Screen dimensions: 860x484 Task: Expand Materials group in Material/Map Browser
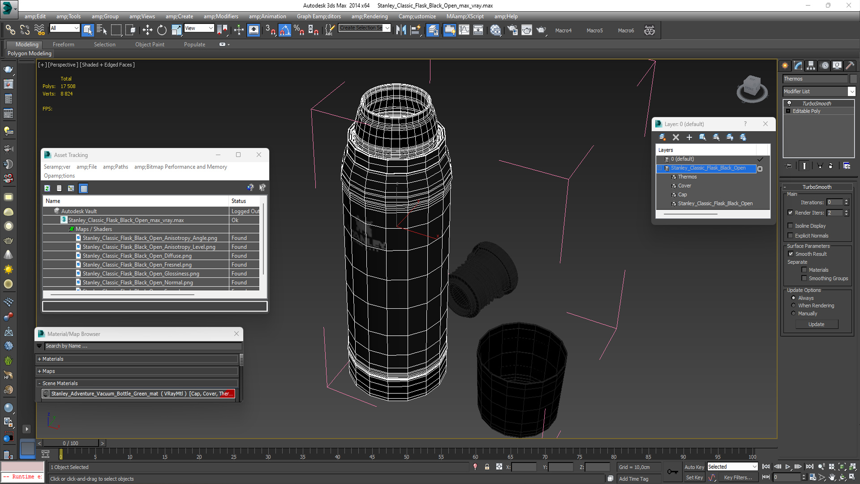[39, 359]
